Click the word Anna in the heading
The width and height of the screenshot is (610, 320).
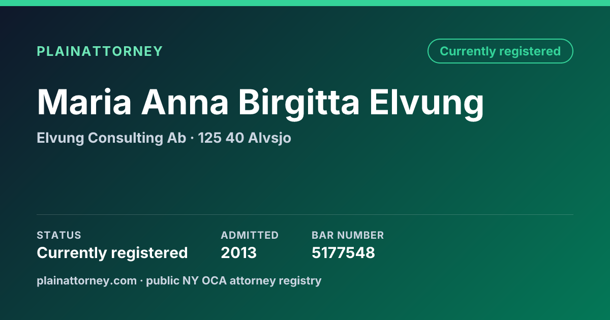[x=185, y=103]
